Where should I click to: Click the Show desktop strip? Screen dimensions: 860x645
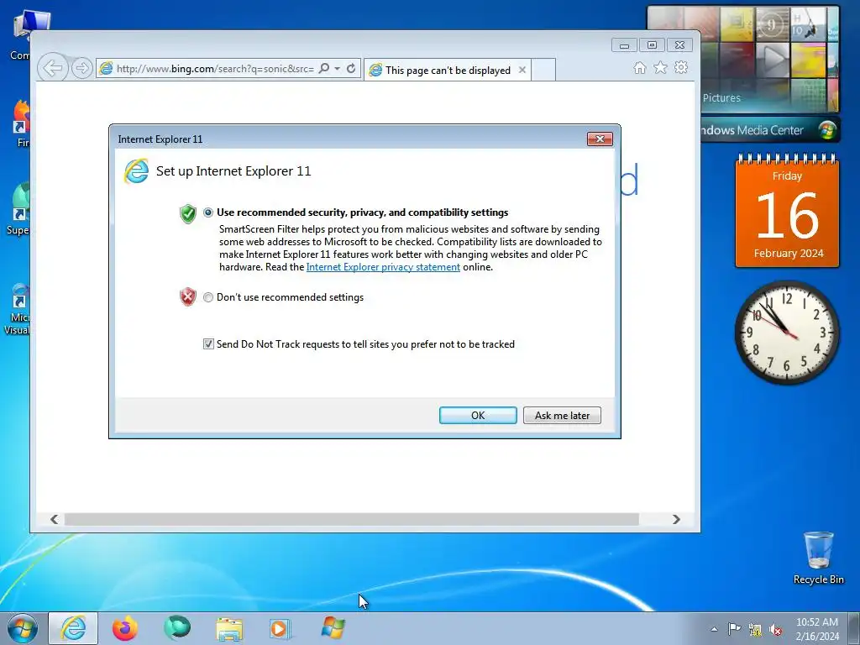click(854, 628)
